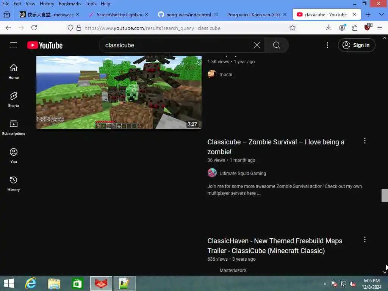388x291 pixels.
Task: Open uBlock Origin extension icon
Action: [368, 27]
